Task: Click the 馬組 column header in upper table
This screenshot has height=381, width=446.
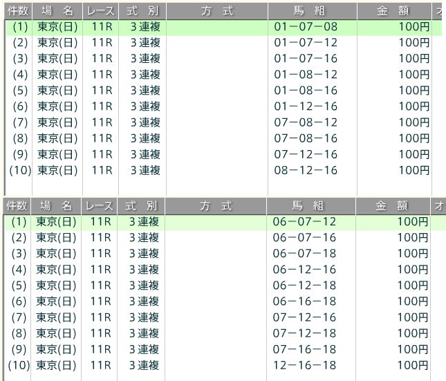Action: 312,11
